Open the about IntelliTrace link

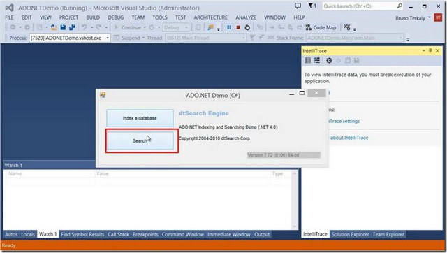349,138
